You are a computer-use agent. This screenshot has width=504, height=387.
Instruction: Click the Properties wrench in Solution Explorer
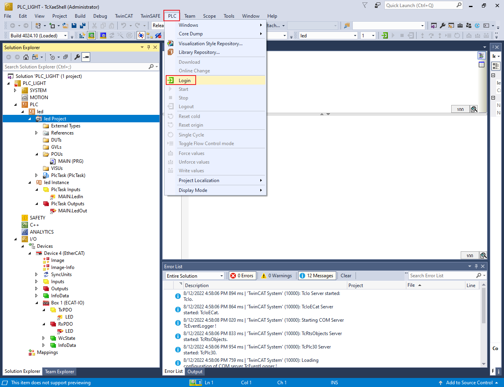click(x=77, y=57)
